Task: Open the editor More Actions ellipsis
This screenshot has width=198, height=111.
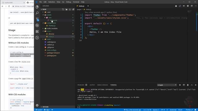Action: [196, 6]
